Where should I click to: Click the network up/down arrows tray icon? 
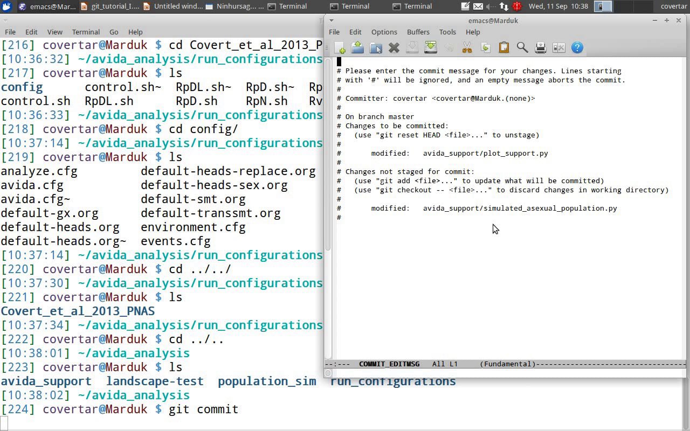[x=504, y=6]
